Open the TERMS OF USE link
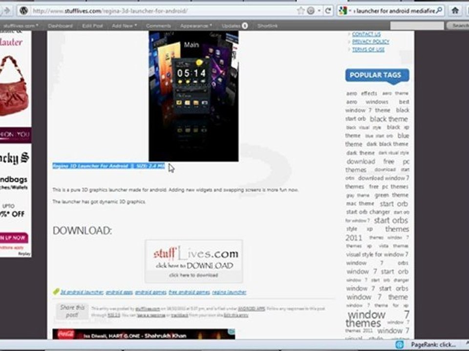 (x=368, y=50)
